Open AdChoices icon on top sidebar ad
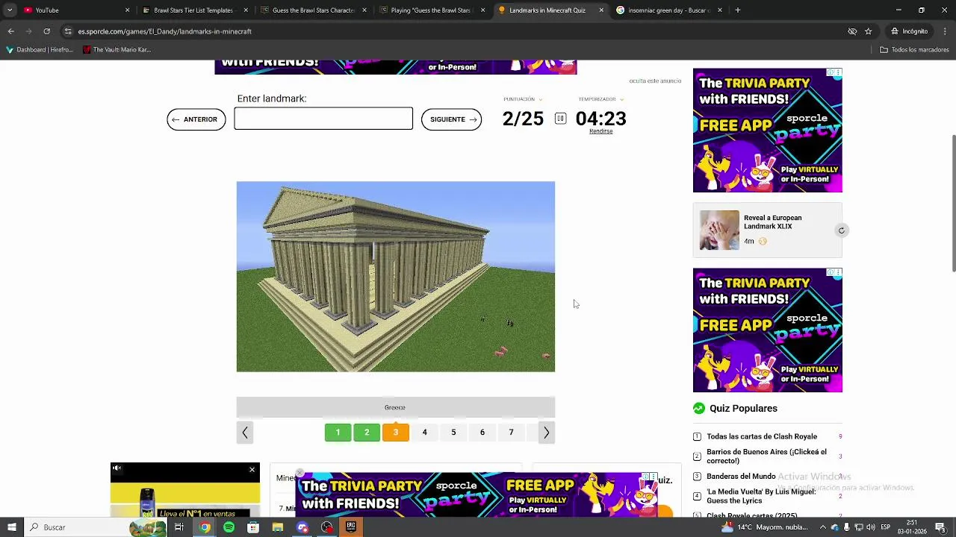 (x=831, y=72)
